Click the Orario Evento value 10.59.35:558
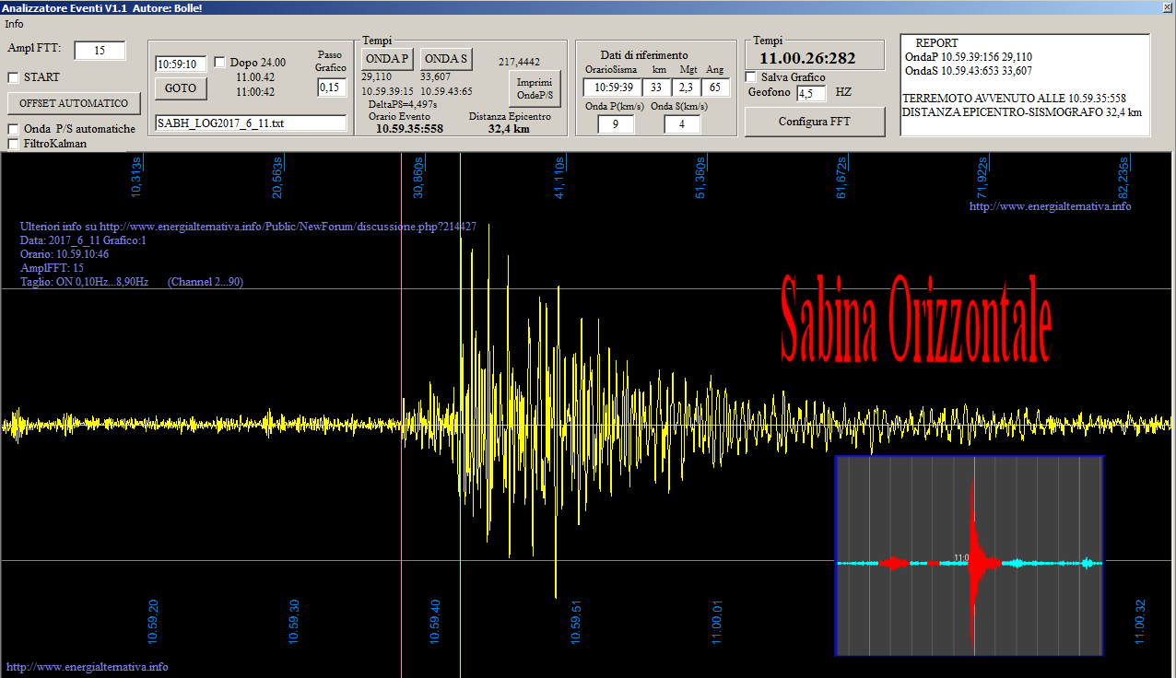The height and width of the screenshot is (678, 1176). point(409,129)
